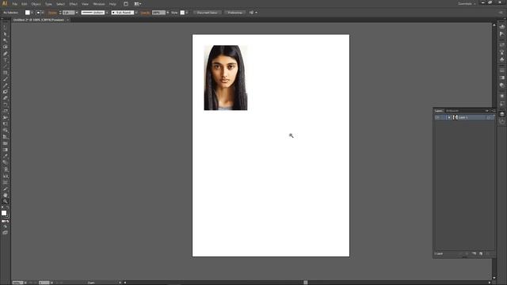Open the 5 pt. Round brush dropdown
This screenshot has height=285, width=507.
[x=136, y=13]
